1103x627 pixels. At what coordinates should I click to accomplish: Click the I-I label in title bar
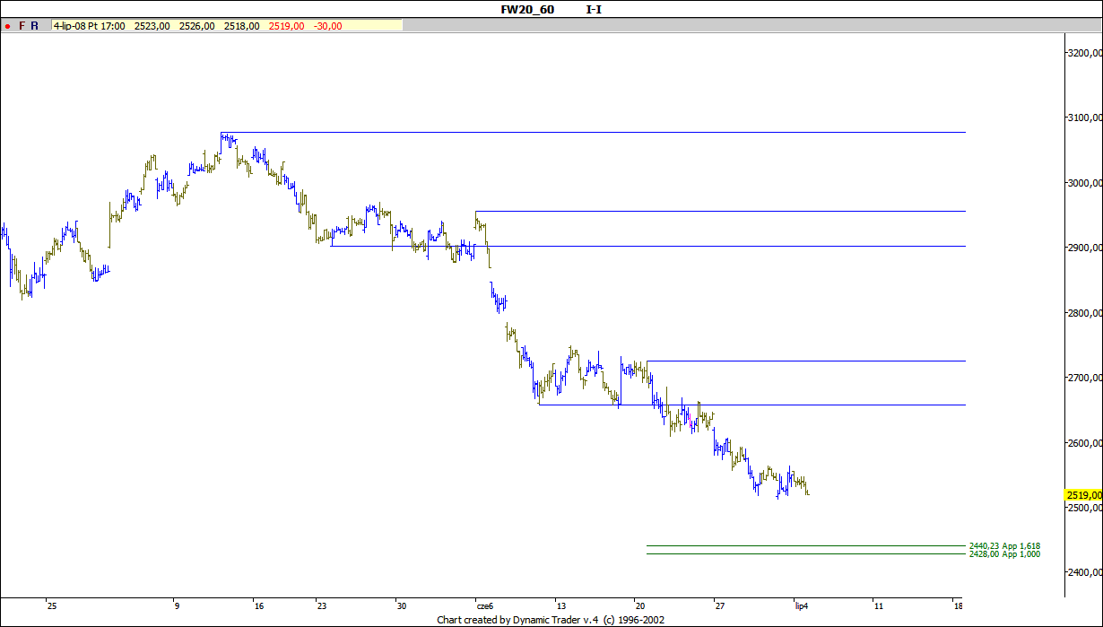(594, 9)
